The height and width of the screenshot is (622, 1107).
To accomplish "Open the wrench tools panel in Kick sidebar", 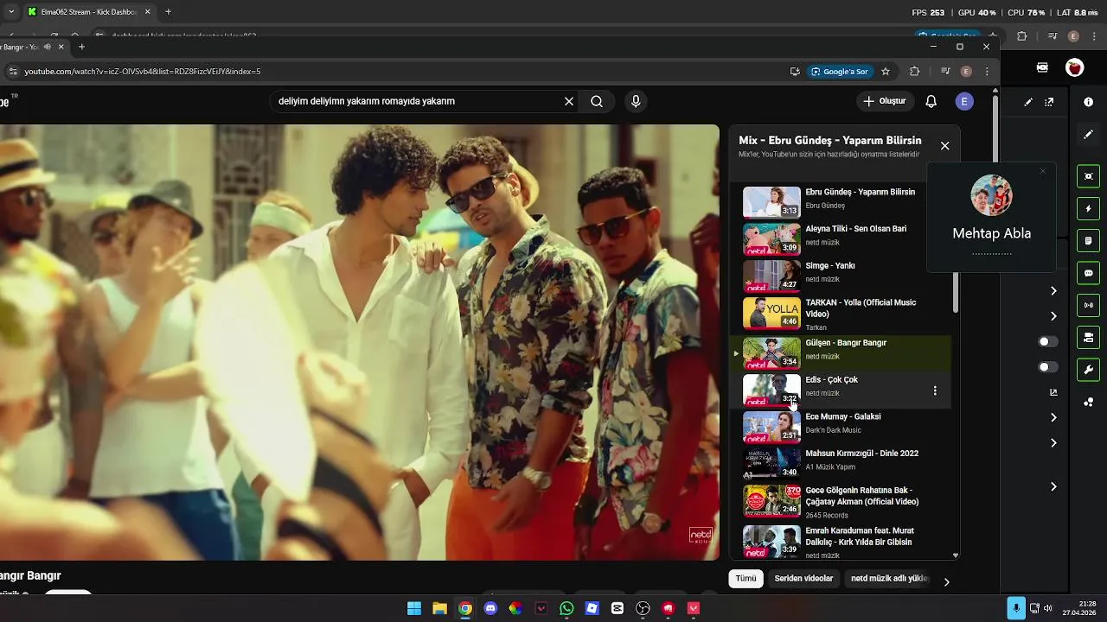I will coord(1088,370).
